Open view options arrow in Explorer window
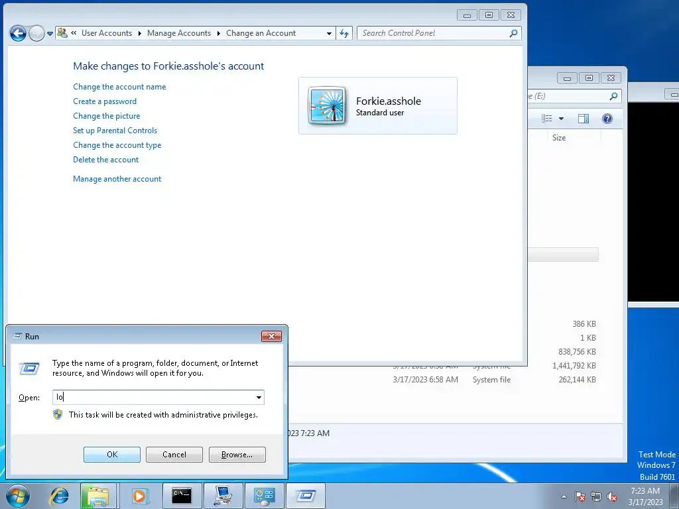The image size is (679, 509). tap(561, 119)
